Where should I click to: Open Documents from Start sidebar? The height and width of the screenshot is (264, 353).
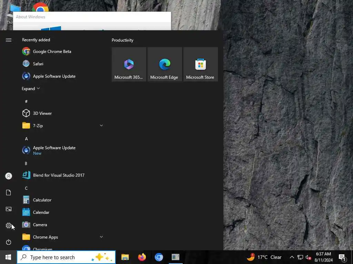9,192
